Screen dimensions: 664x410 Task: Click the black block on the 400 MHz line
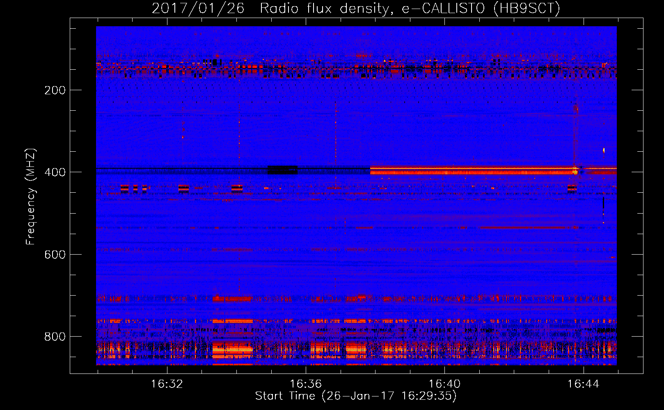coord(282,170)
